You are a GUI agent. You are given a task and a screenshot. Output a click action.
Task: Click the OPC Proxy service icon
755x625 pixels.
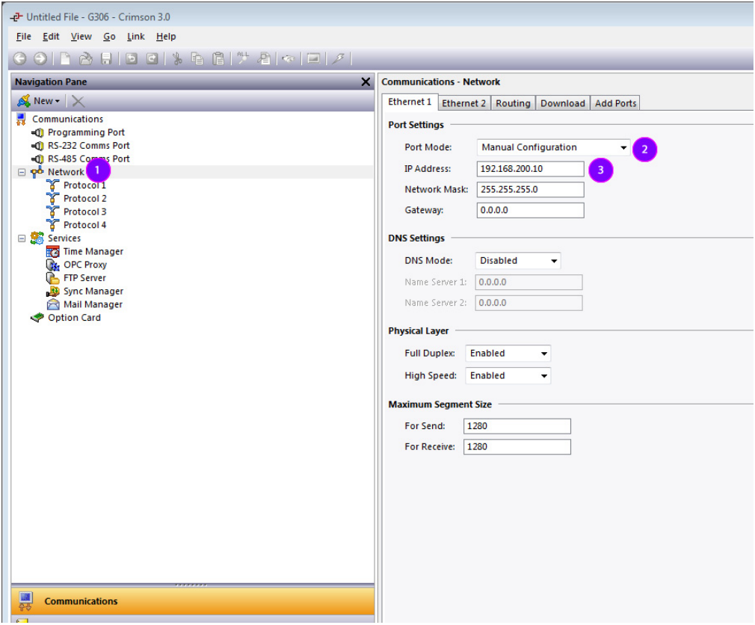click(x=53, y=265)
